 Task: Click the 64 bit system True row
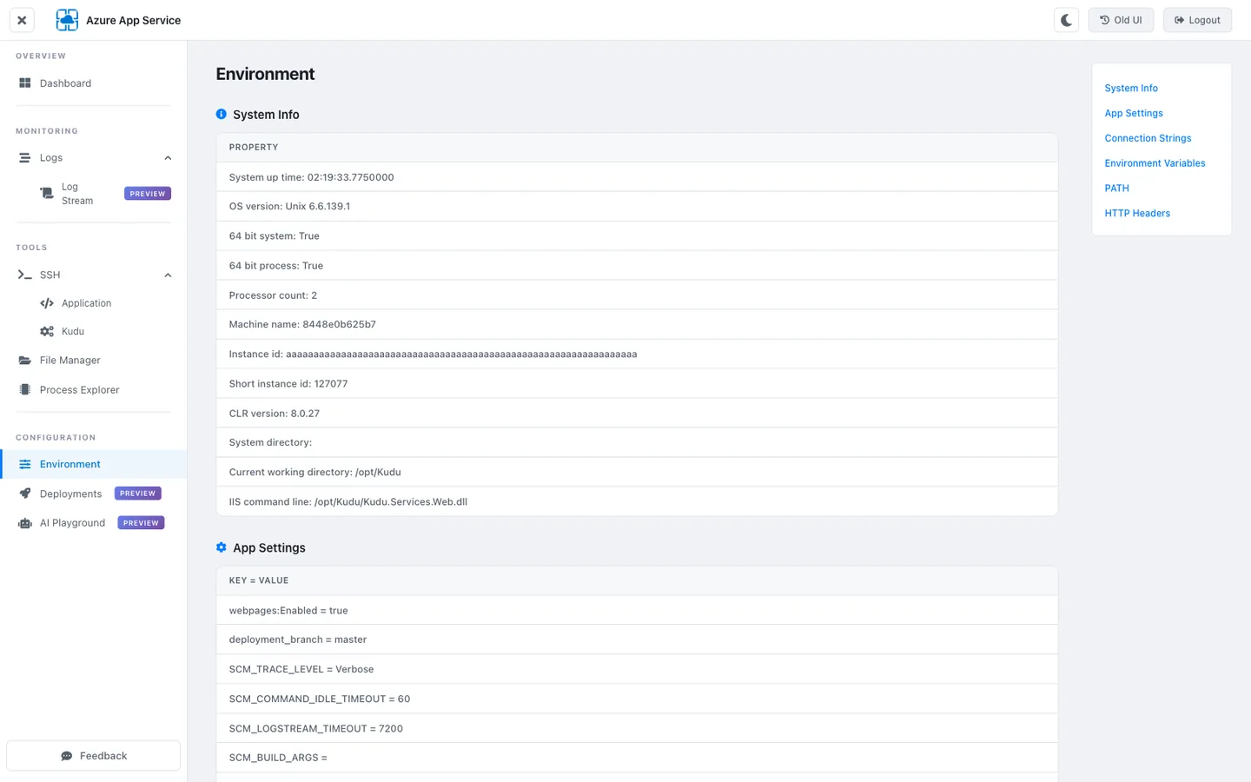[637, 236]
